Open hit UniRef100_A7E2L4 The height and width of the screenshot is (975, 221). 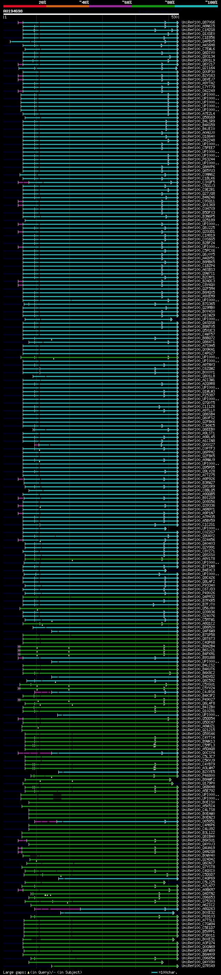198,113
